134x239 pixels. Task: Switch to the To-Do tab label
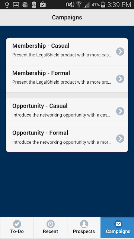tap(17, 232)
